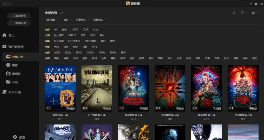Open 共享分类 shared category icon

click(x=4, y=92)
